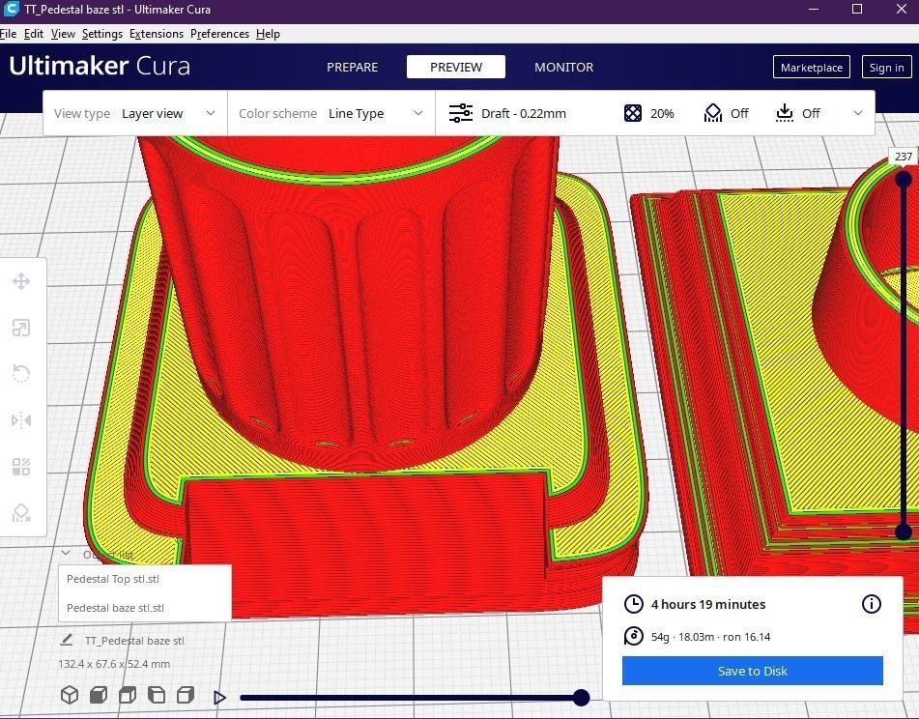Collapse the Object list chevron
Viewport: 919px width, 719px height.
pyautogui.click(x=66, y=553)
